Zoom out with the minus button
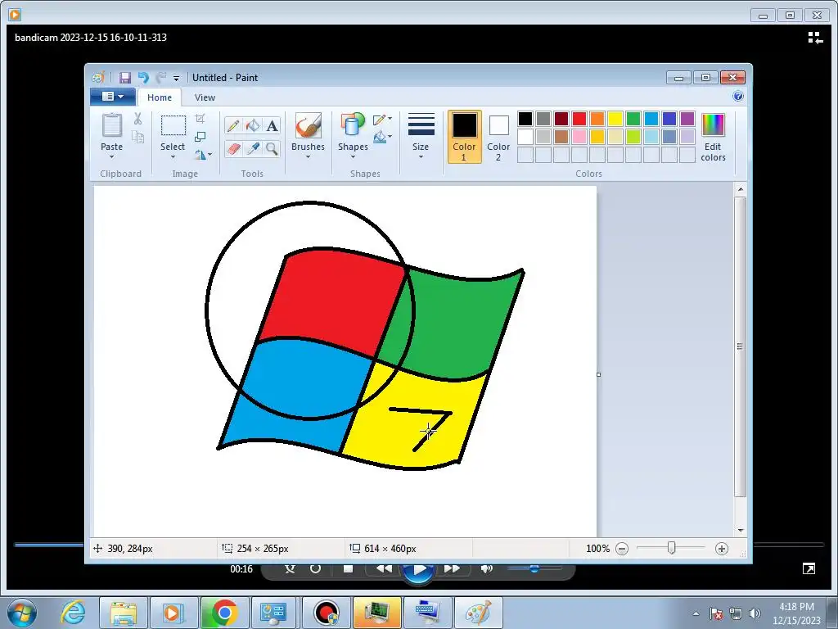 [622, 548]
